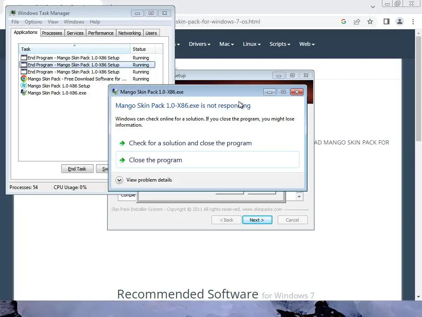Switch to Networking tab

click(129, 33)
